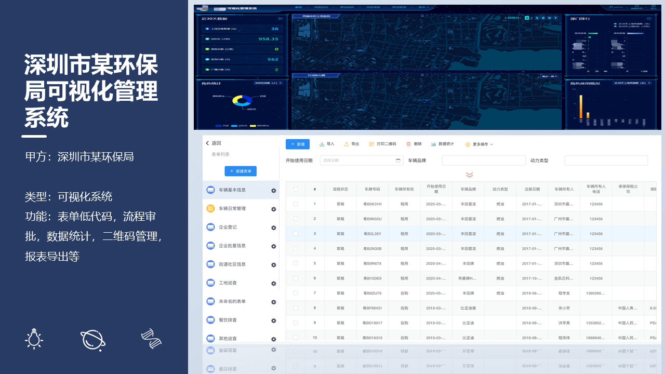Check the checkbox for row 8
This screenshot has height=374, width=665.
[x=296, y=308]
